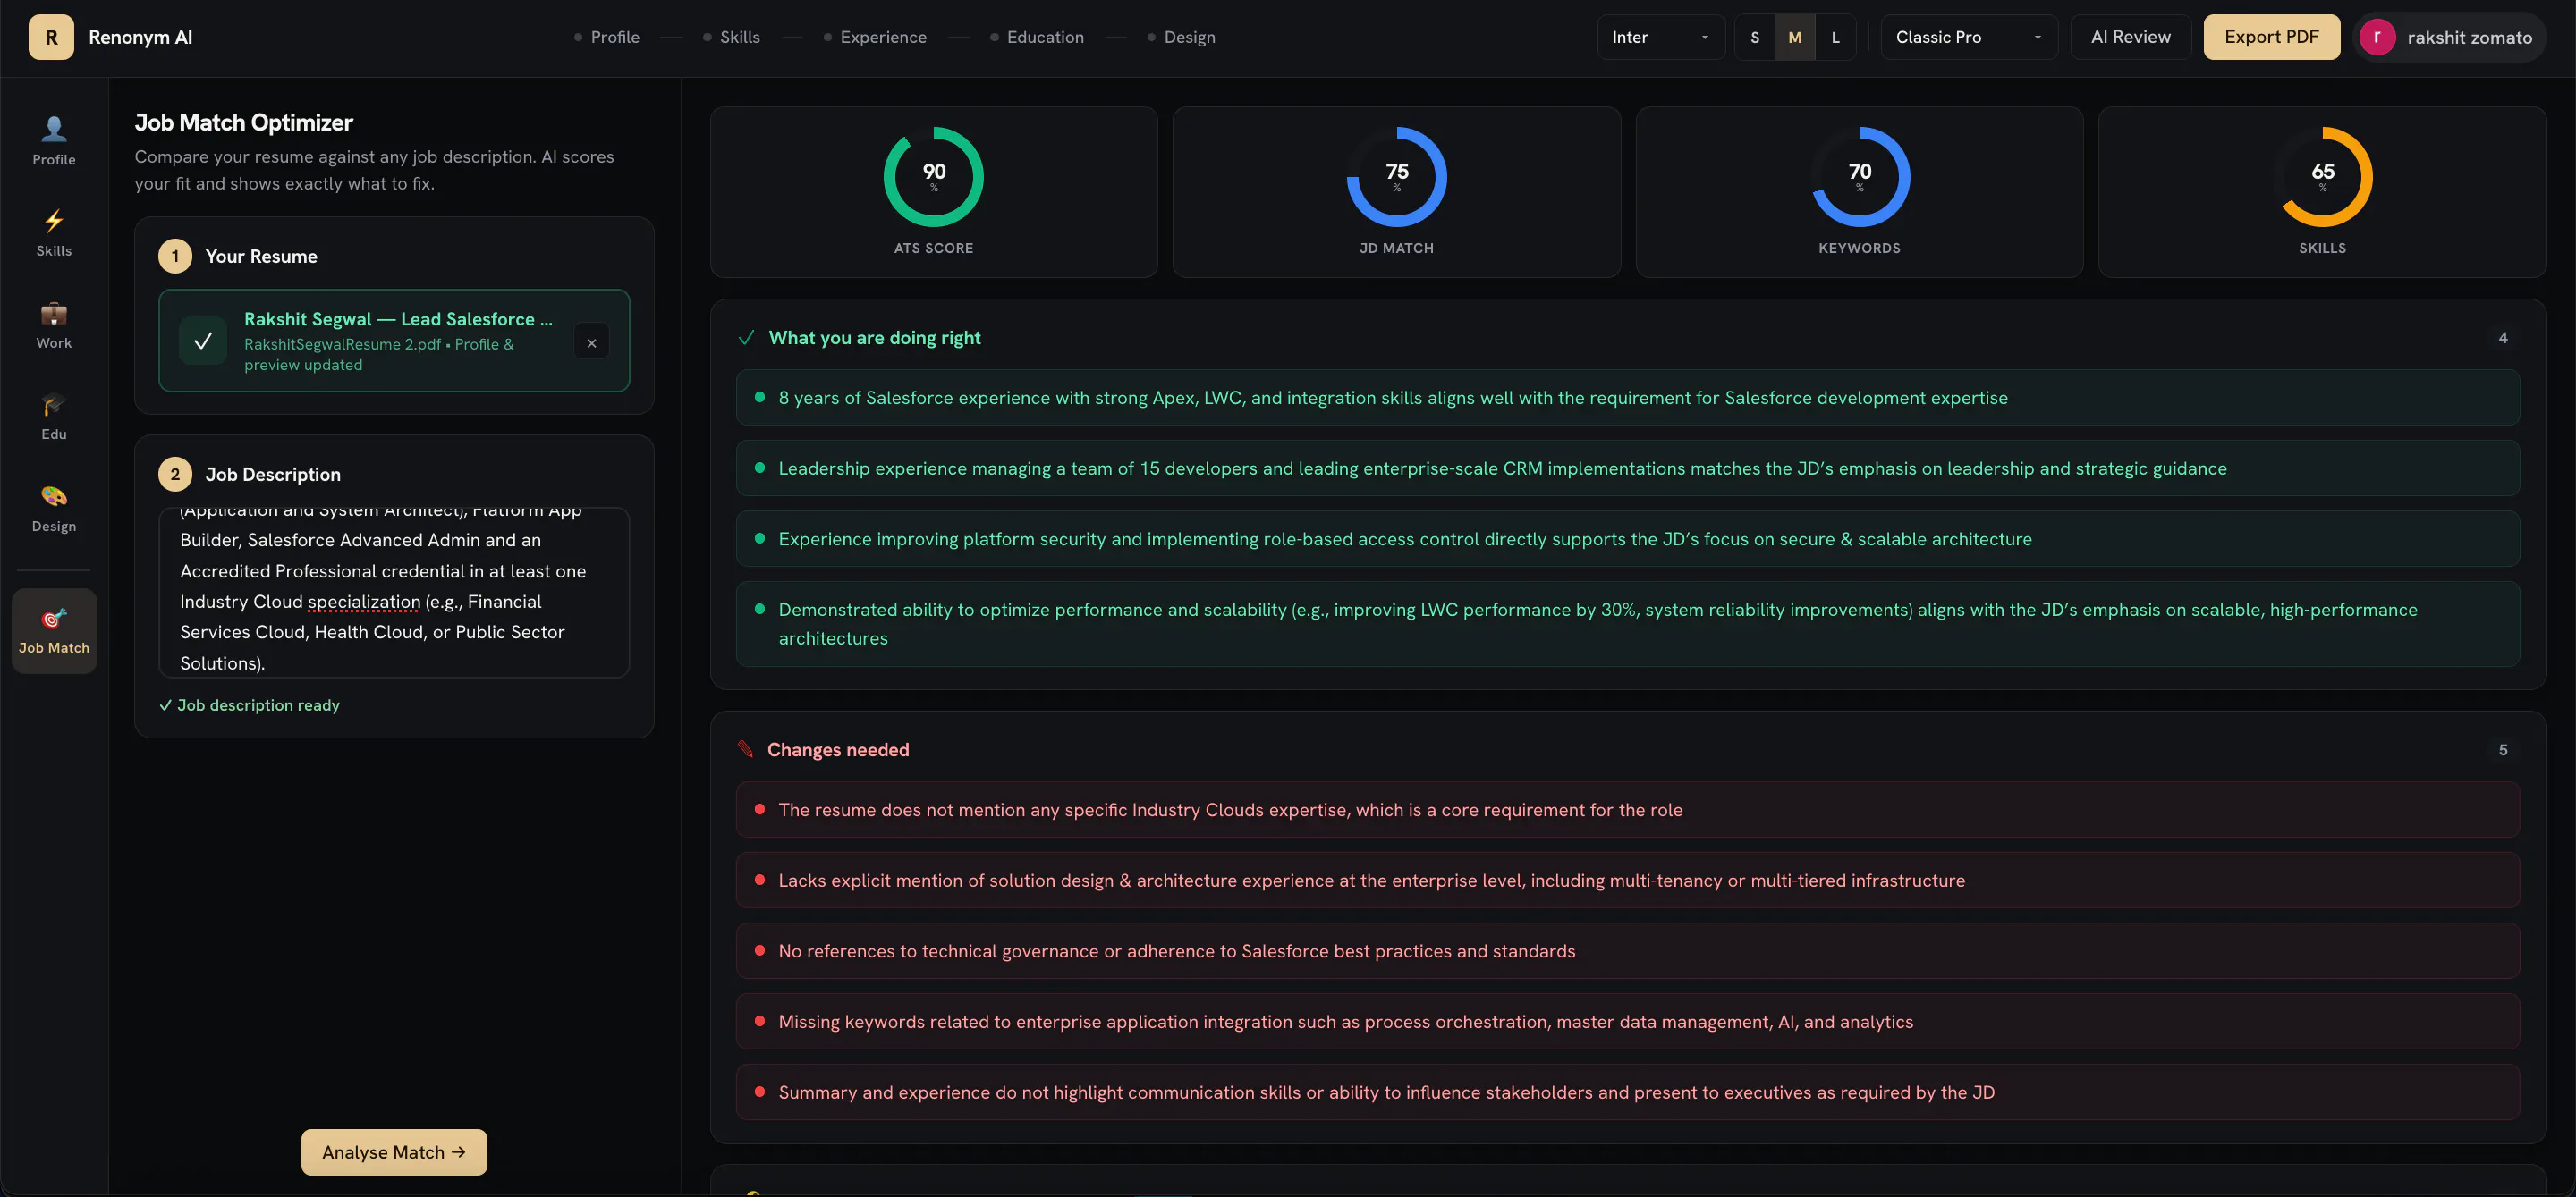Image resolution: width=2576 pixels, height=1197 pixels.
Task: Click the green checkmark on the resume card
Action: pos(203,341)
